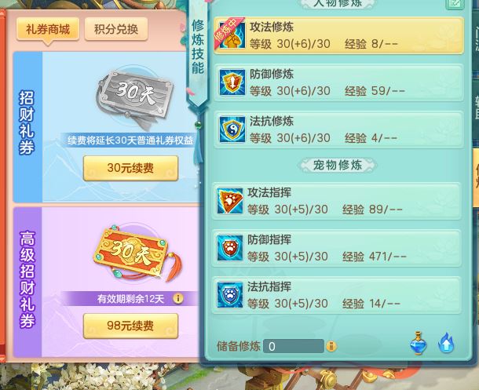Screen dimensions: 479x390
Task: Select the 法抗修炼 yin-yang shield icon
Action: pos(232,129)
